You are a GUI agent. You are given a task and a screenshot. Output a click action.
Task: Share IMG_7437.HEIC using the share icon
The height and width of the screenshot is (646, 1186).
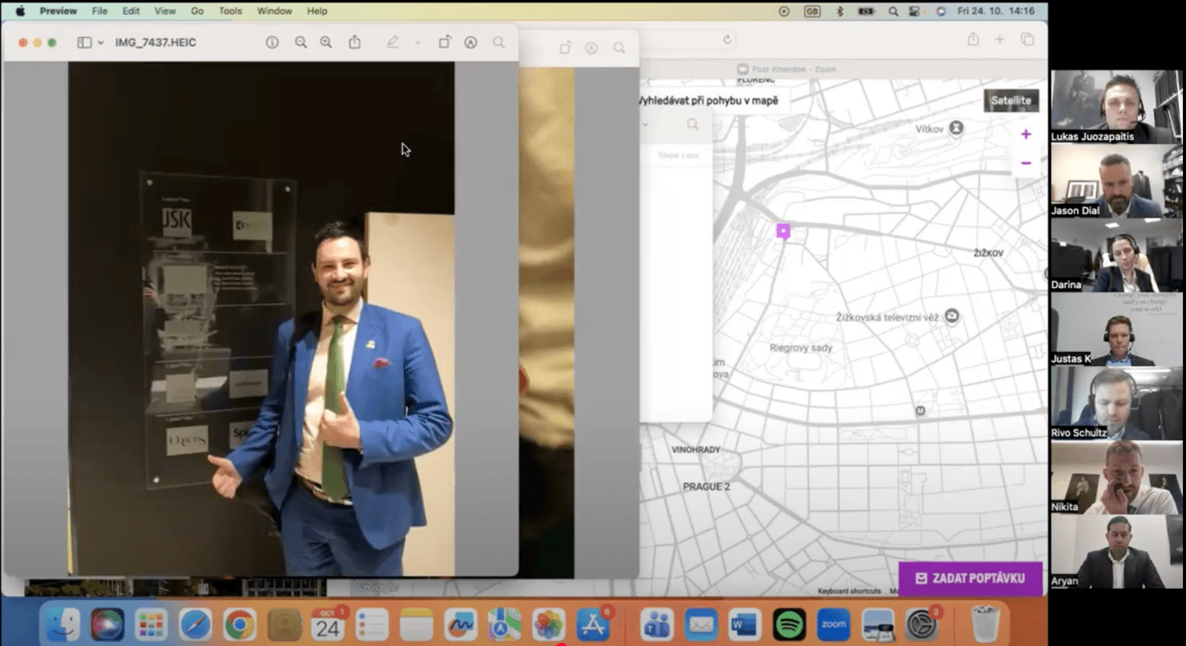tap(355, 43)
